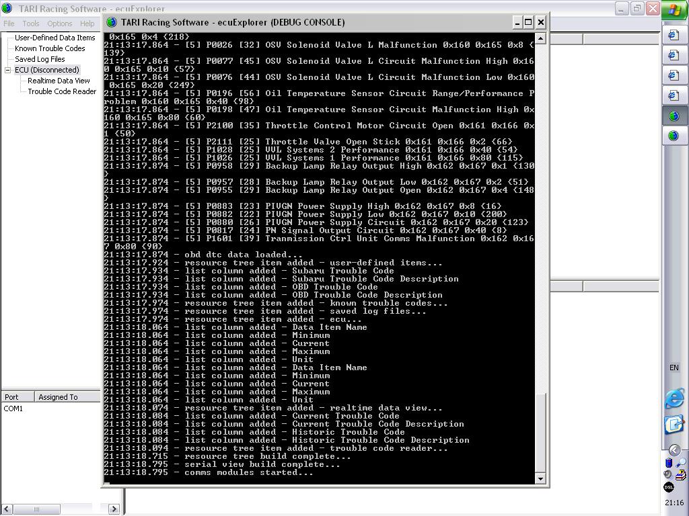Open the Help menu
689x516 pixels.
click(87, 24)
